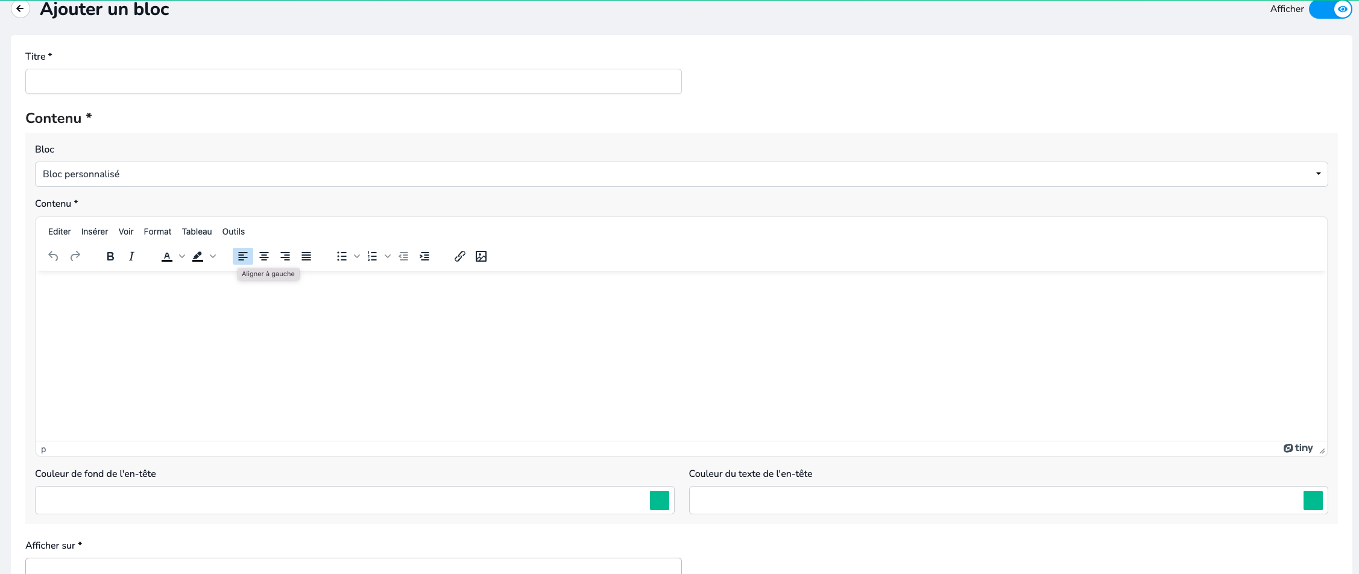Expand the bullet list style options
This screenshot has width=1359, height=574.
pyautogui.click(x=357, y=256)
